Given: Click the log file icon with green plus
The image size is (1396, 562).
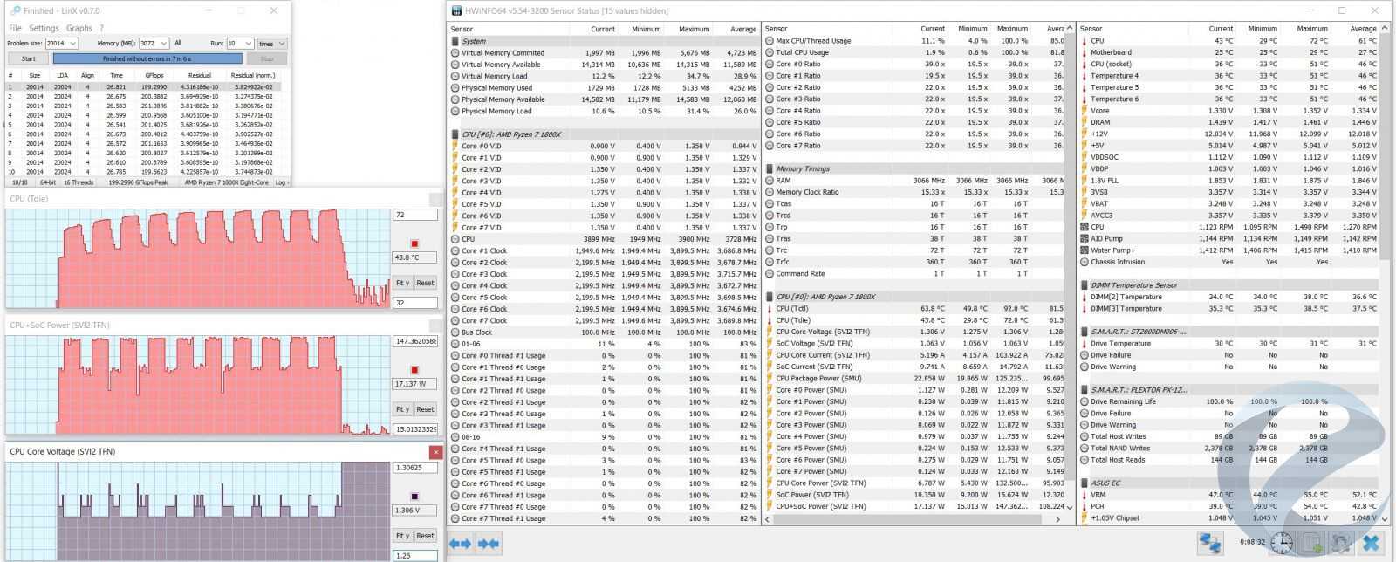Looking at the screenshot, I should [1313, 543].
